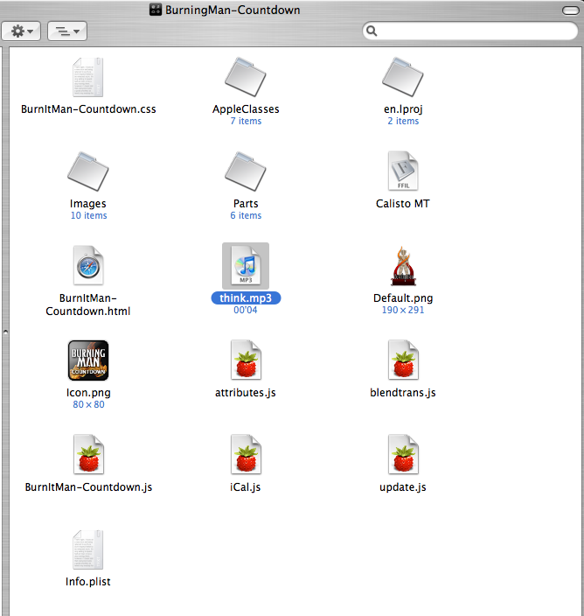Screen dimensions: 584x616
Task: Click the '10 items' count under Images
Action: 88,215
